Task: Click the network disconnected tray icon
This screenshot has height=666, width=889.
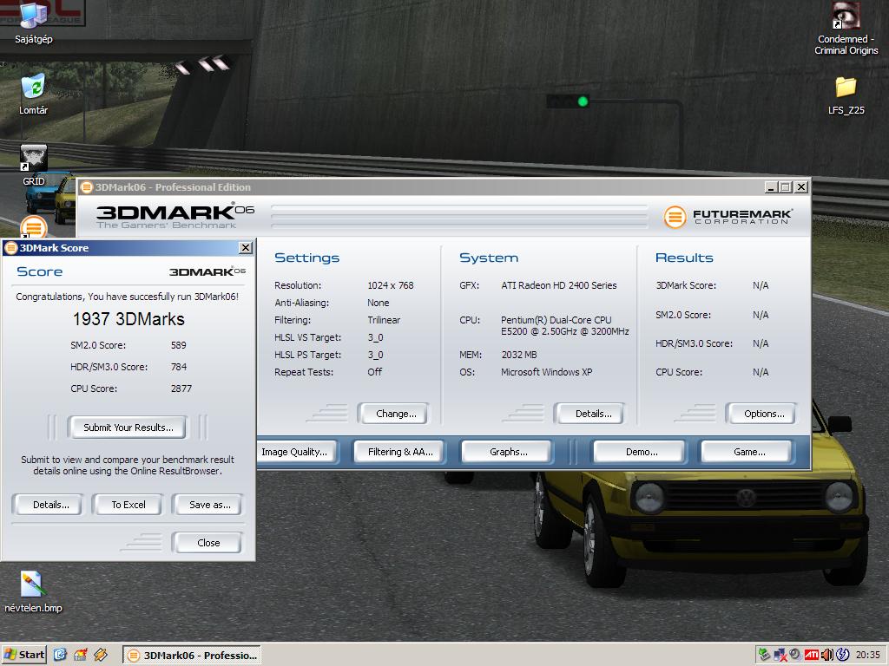Action: point(780,655)
